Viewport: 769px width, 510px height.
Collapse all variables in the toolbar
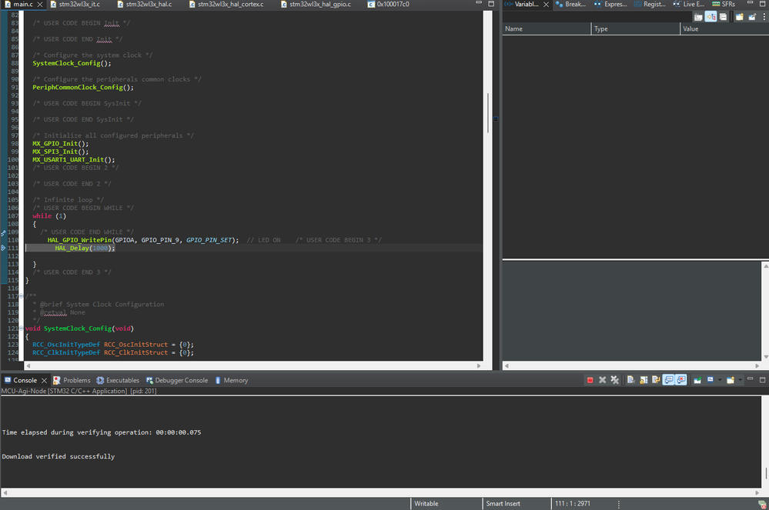[723, 17]
